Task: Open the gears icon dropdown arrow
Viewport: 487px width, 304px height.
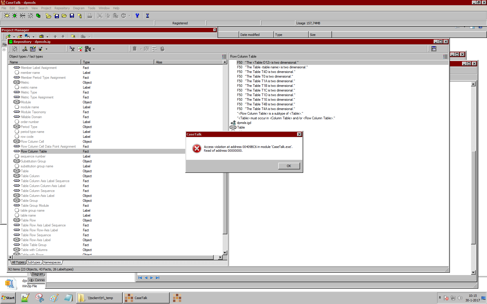Action: 94,49
